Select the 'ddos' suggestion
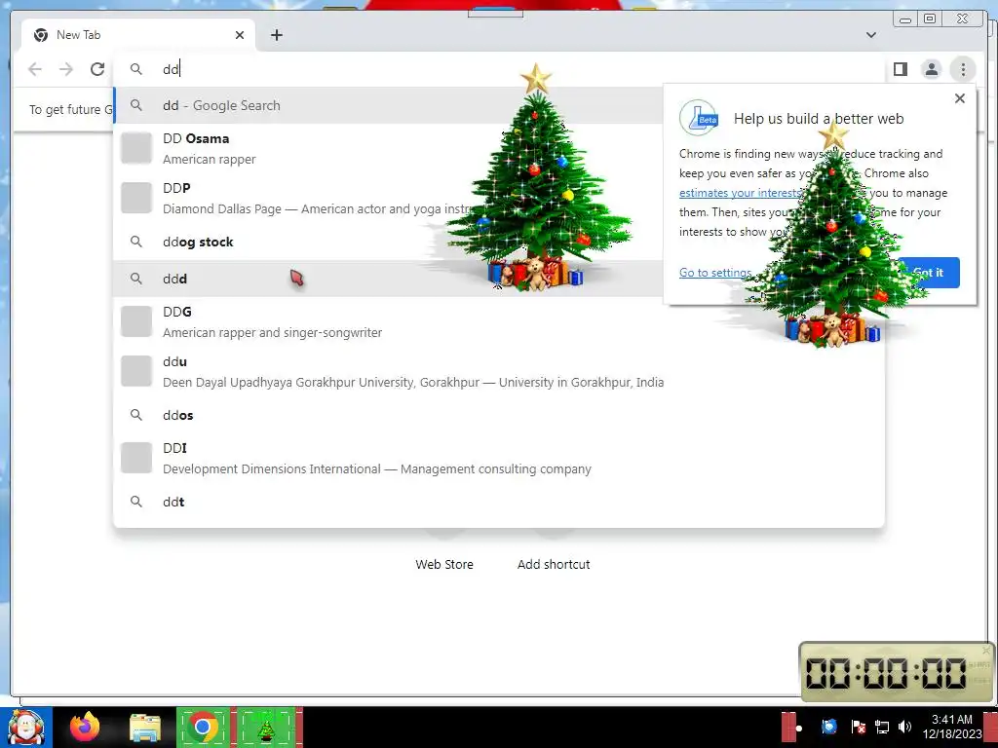 click(499, 415)
